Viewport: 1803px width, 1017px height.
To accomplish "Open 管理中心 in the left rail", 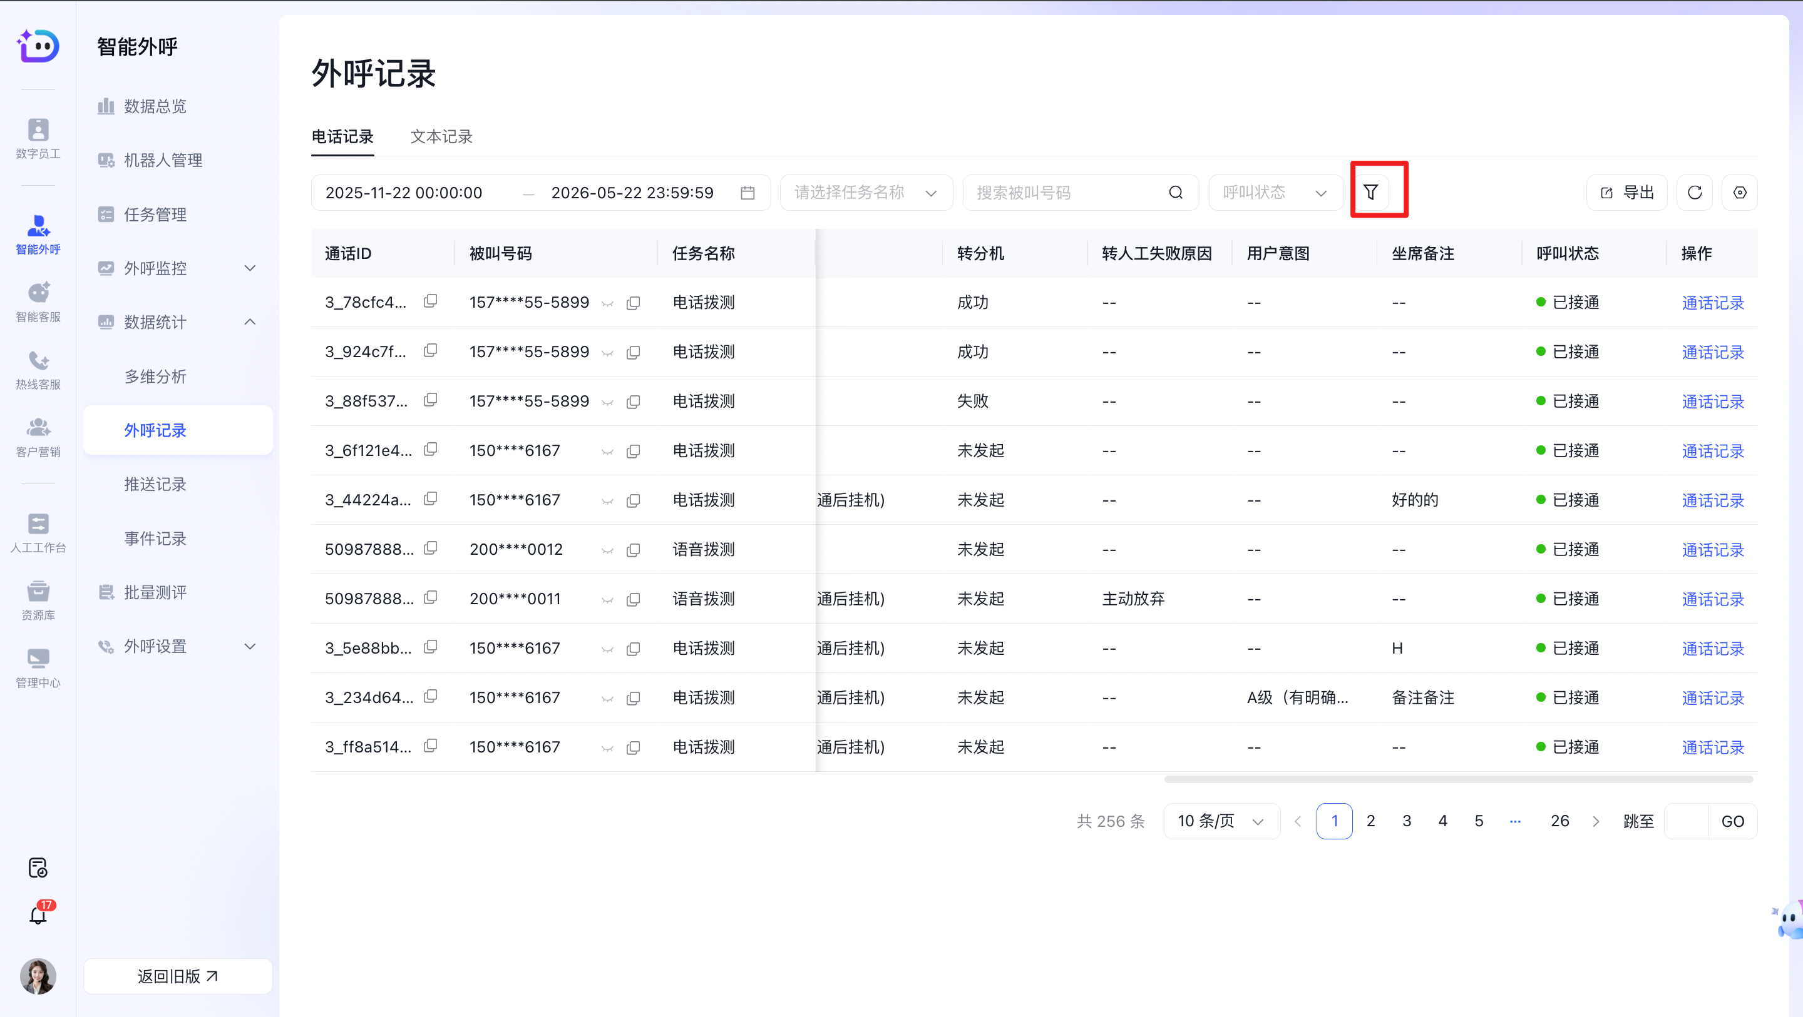I will point(38,668).
